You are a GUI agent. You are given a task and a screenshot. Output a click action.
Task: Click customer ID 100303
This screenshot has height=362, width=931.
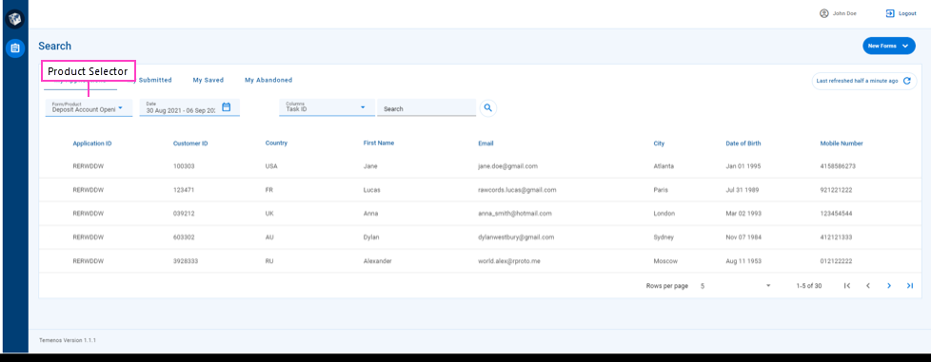click(x=184, y=166)
